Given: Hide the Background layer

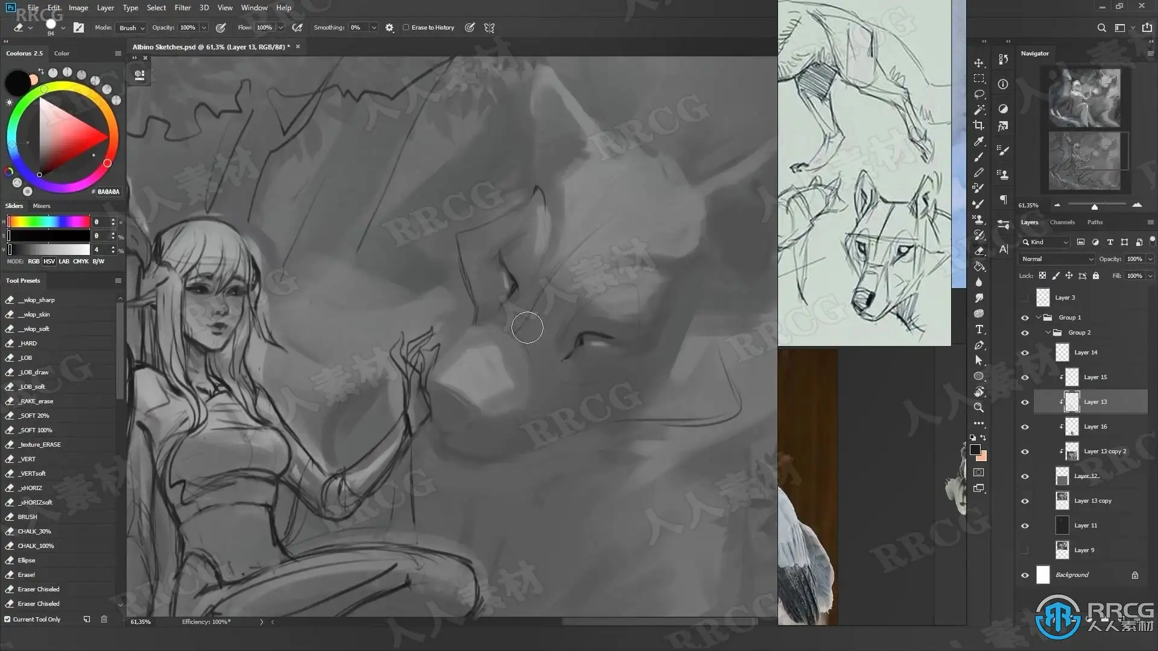Looking at the screenshot, I should coord(1025,575).
